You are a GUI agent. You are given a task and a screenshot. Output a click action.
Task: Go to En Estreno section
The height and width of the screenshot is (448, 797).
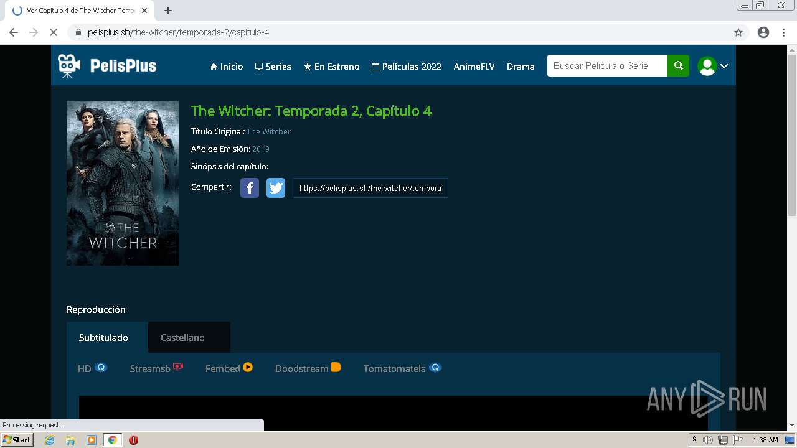[331, 67]
